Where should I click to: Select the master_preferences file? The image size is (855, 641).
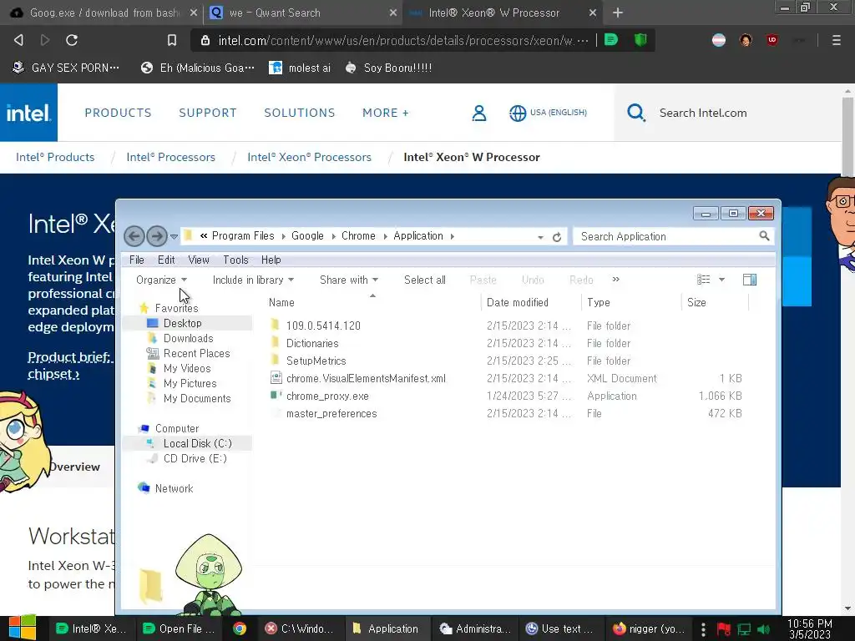point(331,413)
